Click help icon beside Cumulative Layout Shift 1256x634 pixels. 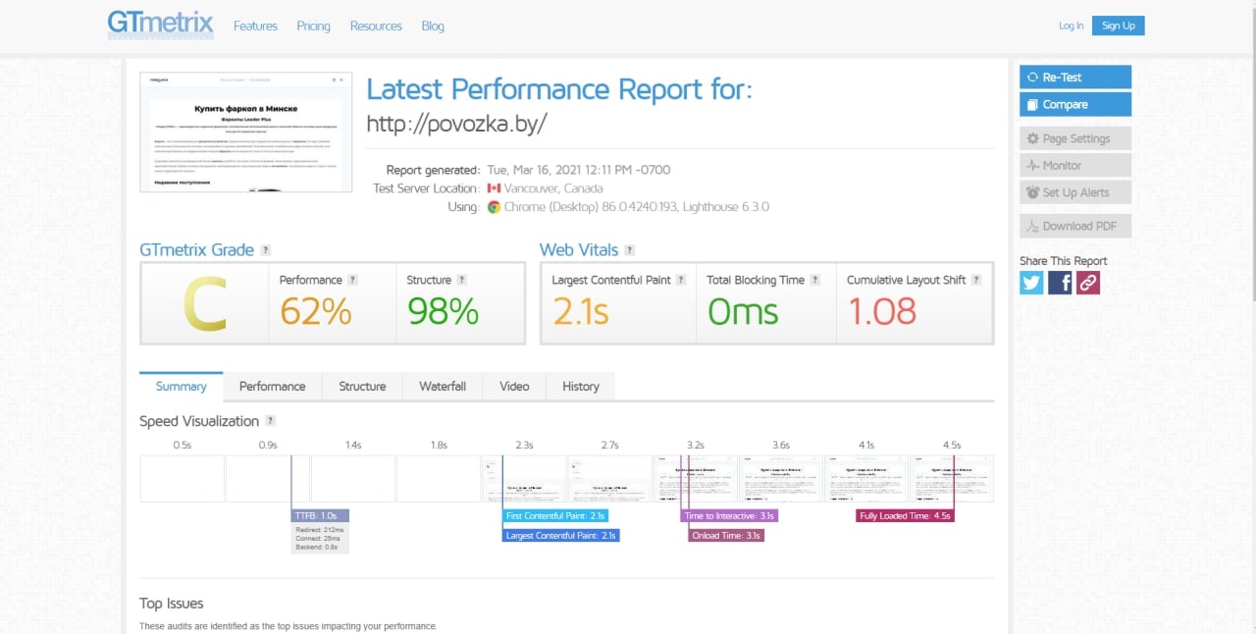click(977, 280)
